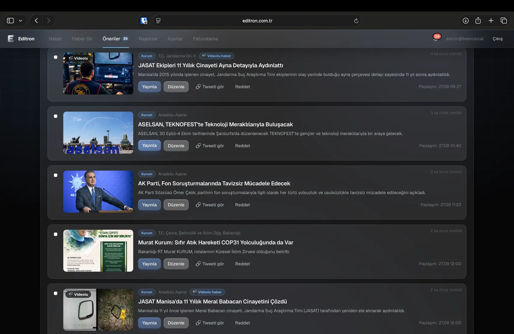View the tweet for the Murat Kurum article

tap(210, 264)
